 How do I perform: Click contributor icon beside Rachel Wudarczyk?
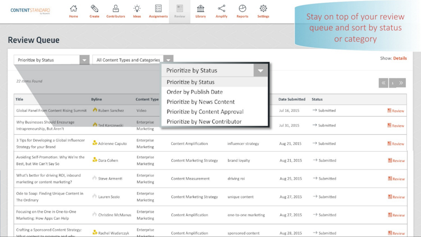(95, 232)
